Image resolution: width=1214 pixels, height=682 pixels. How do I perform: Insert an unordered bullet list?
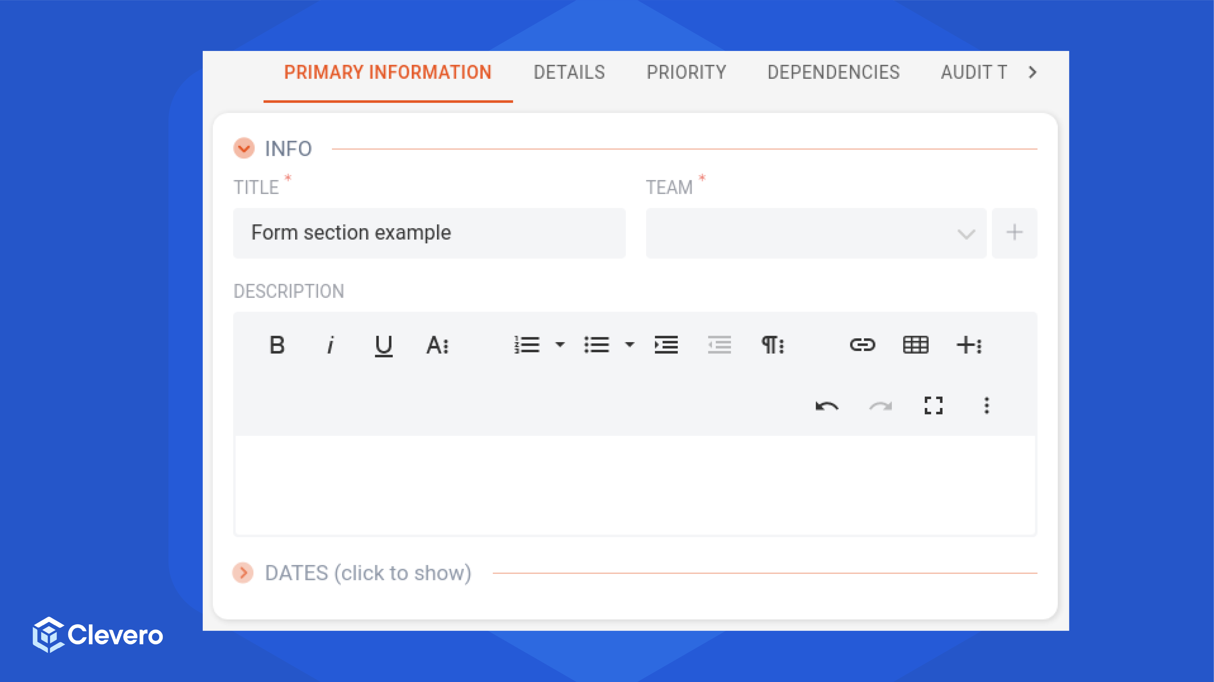[597, 345]
